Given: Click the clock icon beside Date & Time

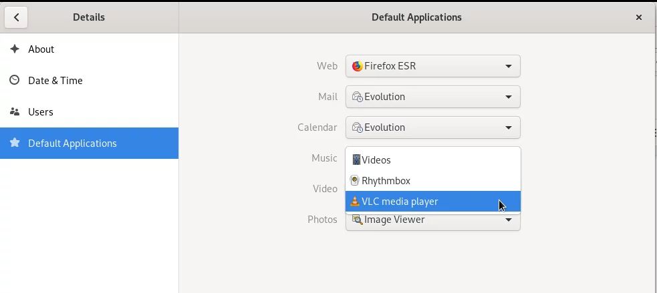Looking at the screenshot, I should click(x=15, y=80).
